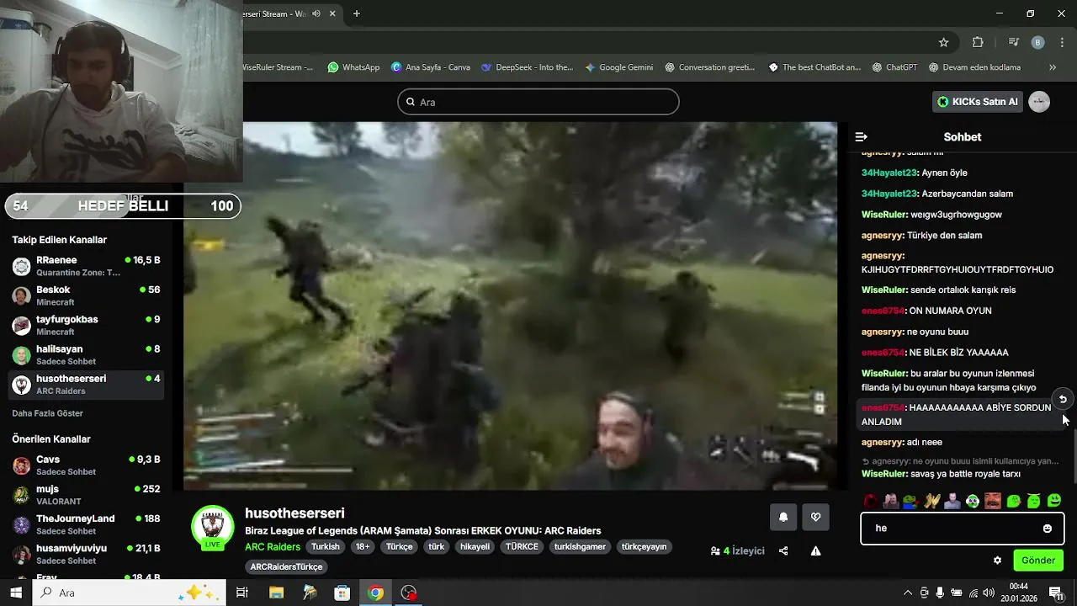Click the chat reply arrow icon

point(1062,400)
